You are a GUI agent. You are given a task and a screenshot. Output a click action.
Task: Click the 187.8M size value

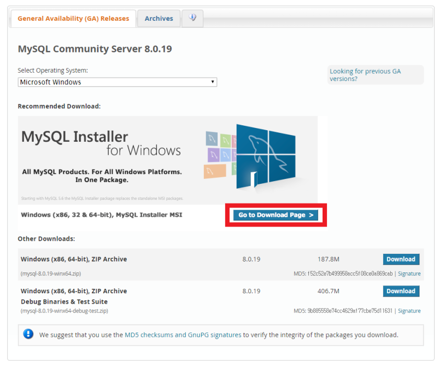pyautogui.click(x=329, y=259)
